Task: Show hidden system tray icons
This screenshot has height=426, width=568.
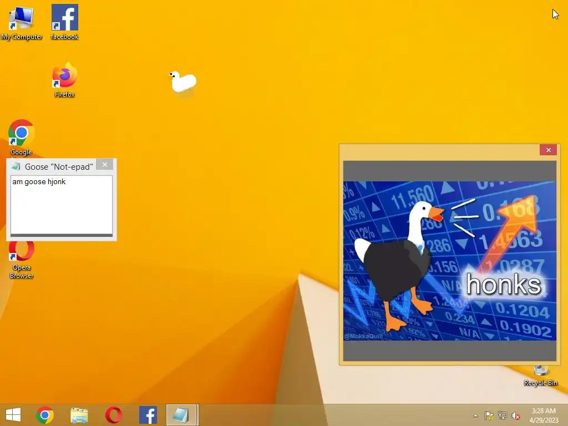Action: (x=475, y=415)
